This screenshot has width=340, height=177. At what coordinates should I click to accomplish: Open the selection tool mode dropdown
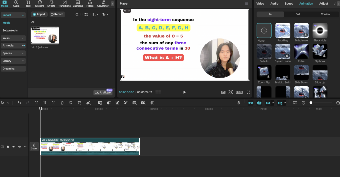(x=8, y=103)
